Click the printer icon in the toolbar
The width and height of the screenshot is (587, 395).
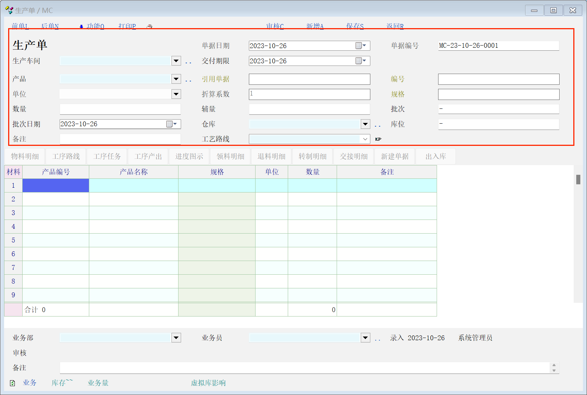tap(150, 26)
